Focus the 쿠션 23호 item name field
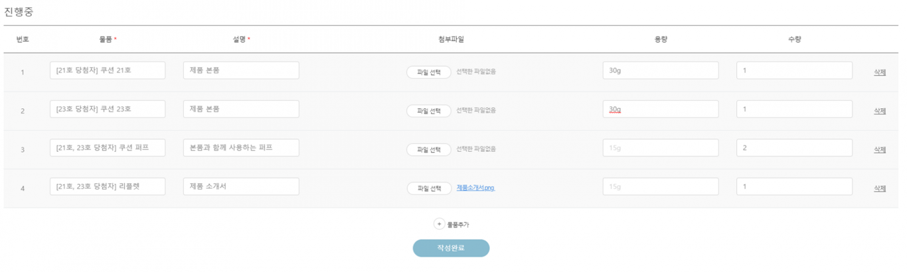The image size is (907, 272). (x=108, y=109)
